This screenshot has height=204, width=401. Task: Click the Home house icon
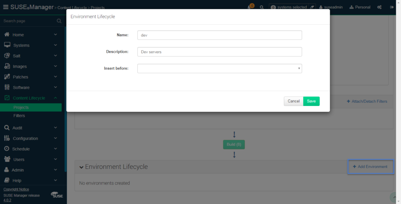coord(7,34)
